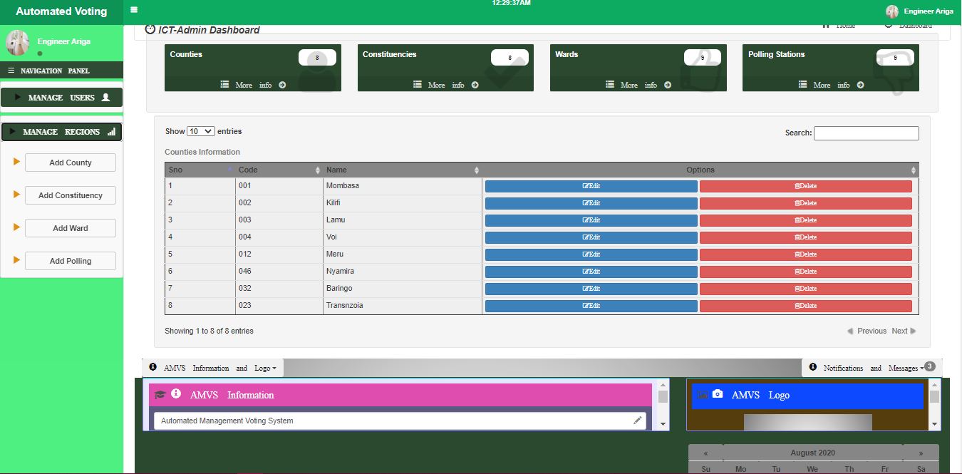Click the Manage Regions chart icon
The image size is (962, 474).
click(x=113, y=131)
